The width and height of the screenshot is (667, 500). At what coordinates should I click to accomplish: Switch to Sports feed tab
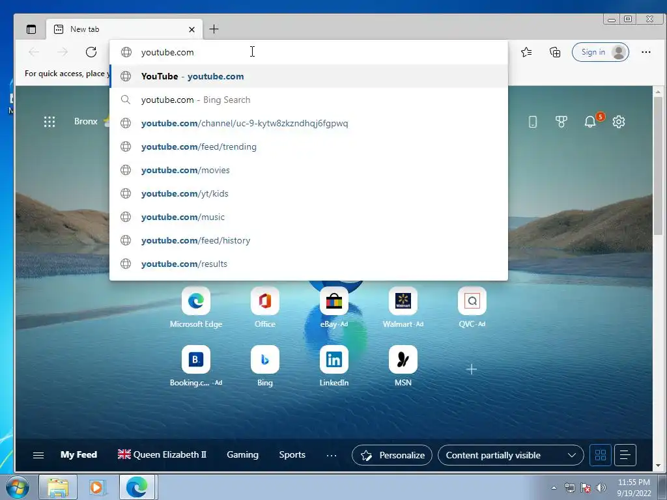pos(292,454)
